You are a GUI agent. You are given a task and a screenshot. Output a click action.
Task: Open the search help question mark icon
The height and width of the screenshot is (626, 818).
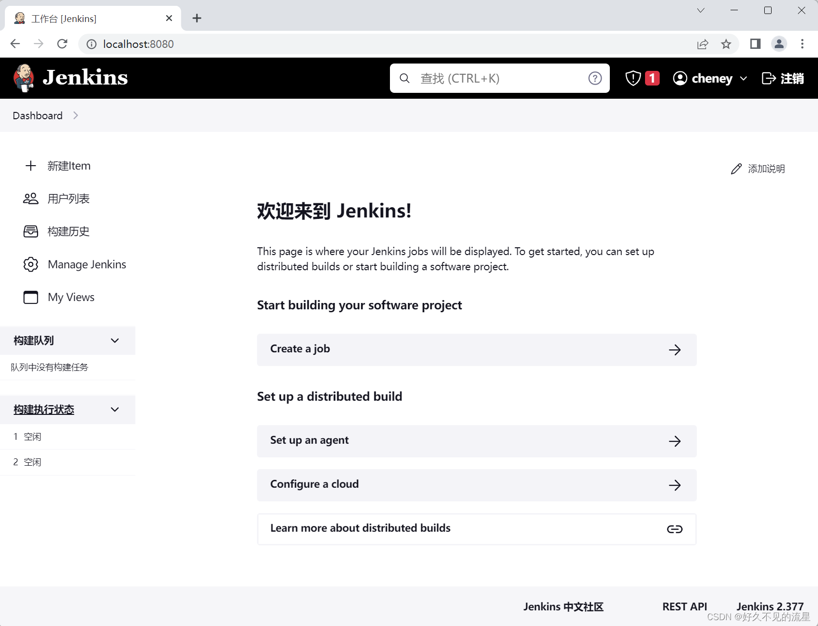click(x=595, y=78)
